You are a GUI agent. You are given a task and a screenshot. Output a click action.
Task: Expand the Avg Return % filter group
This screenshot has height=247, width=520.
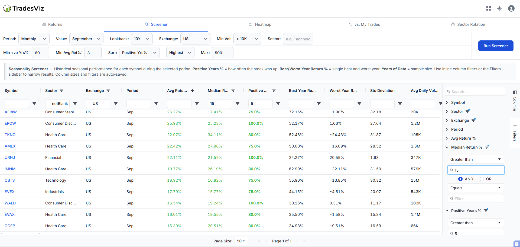pyautogui.click(x=447, y=138)
